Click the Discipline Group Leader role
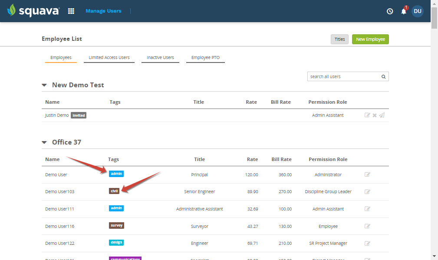 coord(328,191)
